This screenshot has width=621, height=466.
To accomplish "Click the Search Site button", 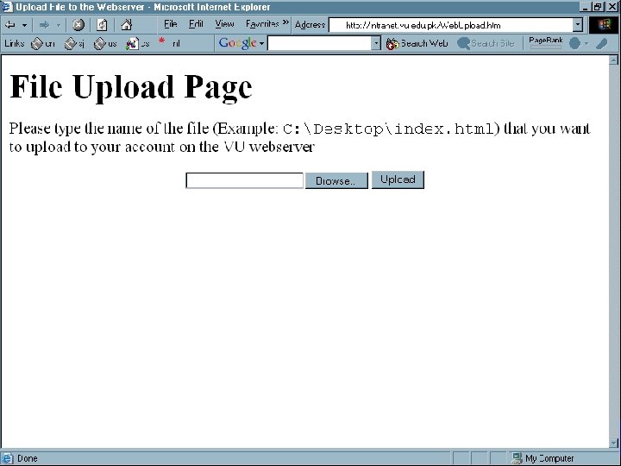I will pos(486,44).
